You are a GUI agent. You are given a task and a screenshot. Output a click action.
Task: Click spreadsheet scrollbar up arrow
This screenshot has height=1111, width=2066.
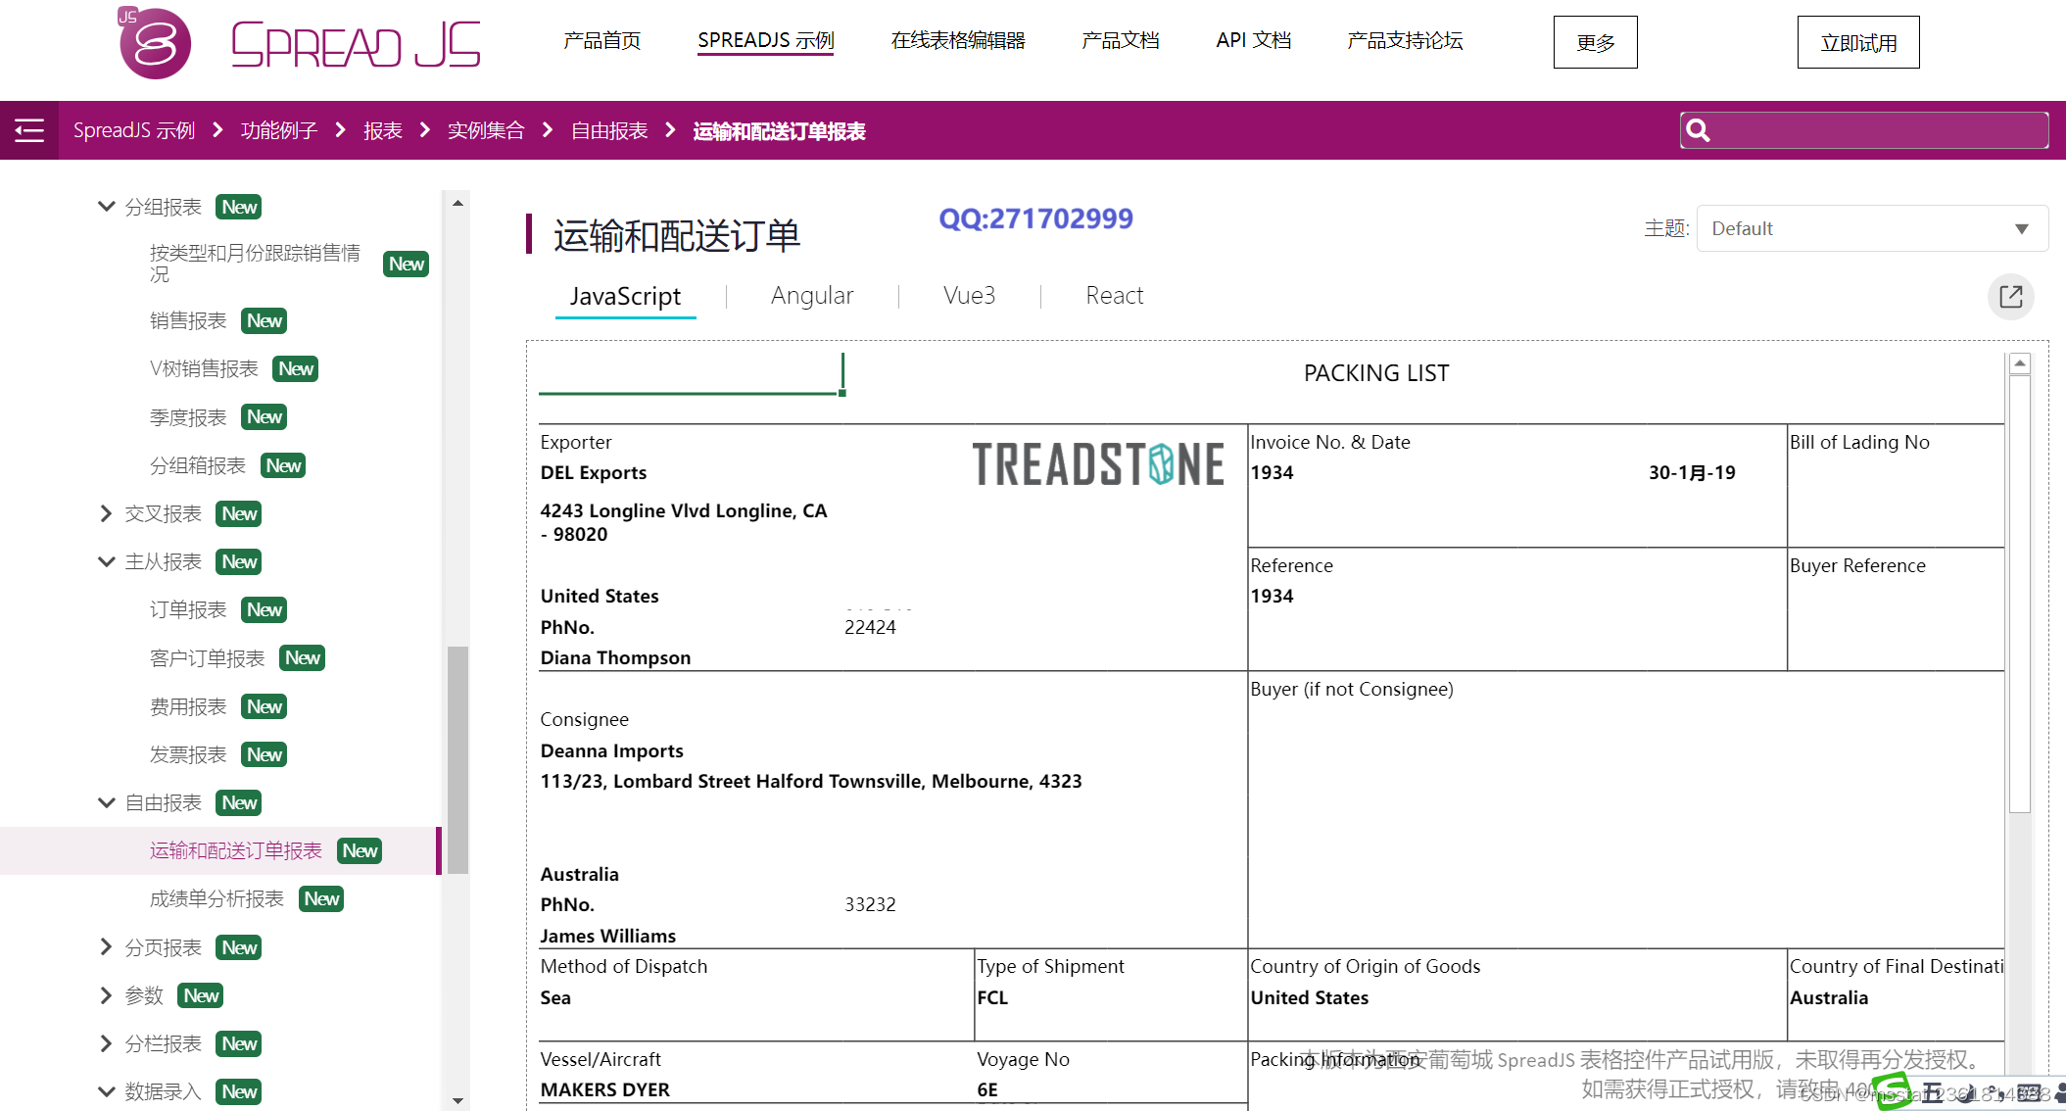pyautogui.click(x=2019, y=363)
